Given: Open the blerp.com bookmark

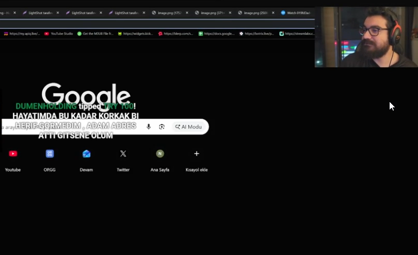Looking at the screenshot, I should [175, 34].
